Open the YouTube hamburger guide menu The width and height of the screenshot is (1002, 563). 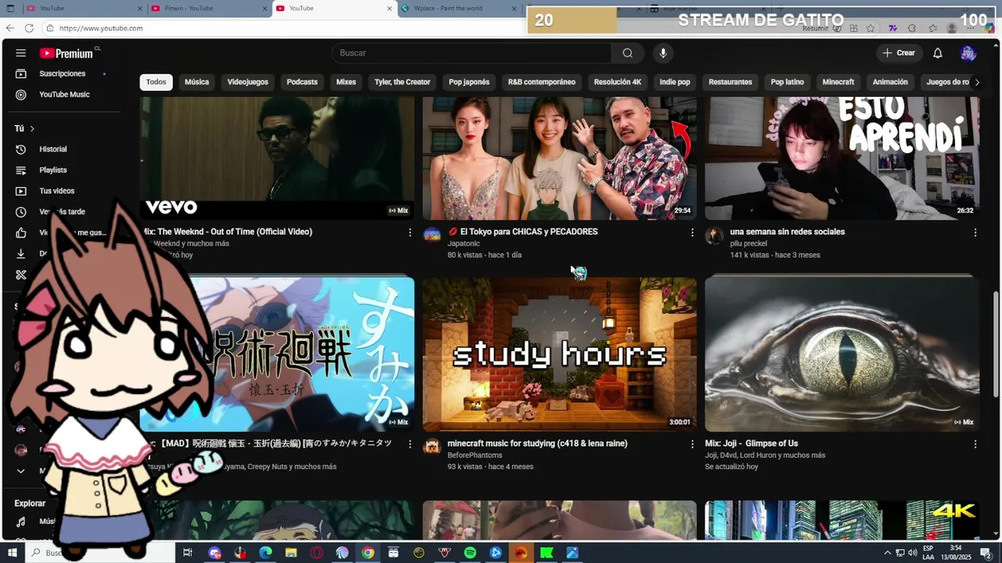click(x=21, y=53)
